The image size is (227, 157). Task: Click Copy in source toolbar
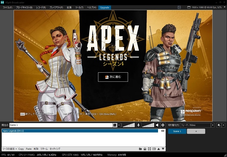pyautogui.click(x=21, y=149)
